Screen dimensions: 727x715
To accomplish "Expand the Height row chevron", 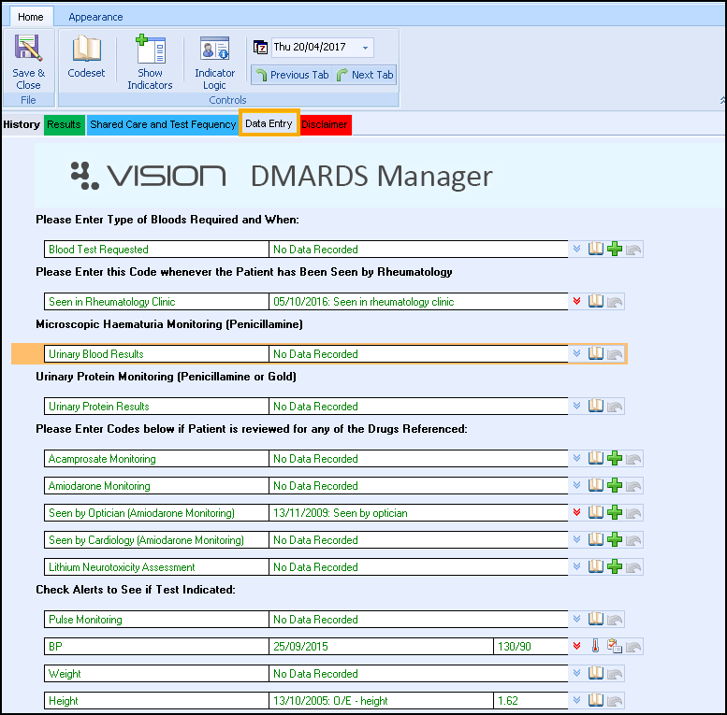I will pyautogui.click(x=576, y=700).
